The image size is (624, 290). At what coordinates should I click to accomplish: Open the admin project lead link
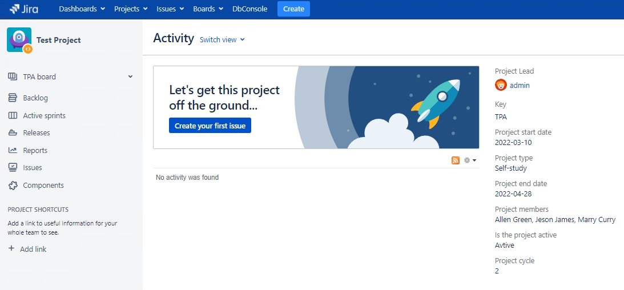click(520, 85)
